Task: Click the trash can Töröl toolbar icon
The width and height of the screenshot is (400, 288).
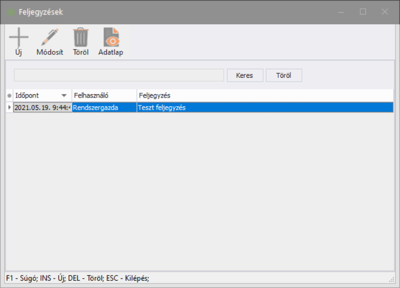Action: 81,37
